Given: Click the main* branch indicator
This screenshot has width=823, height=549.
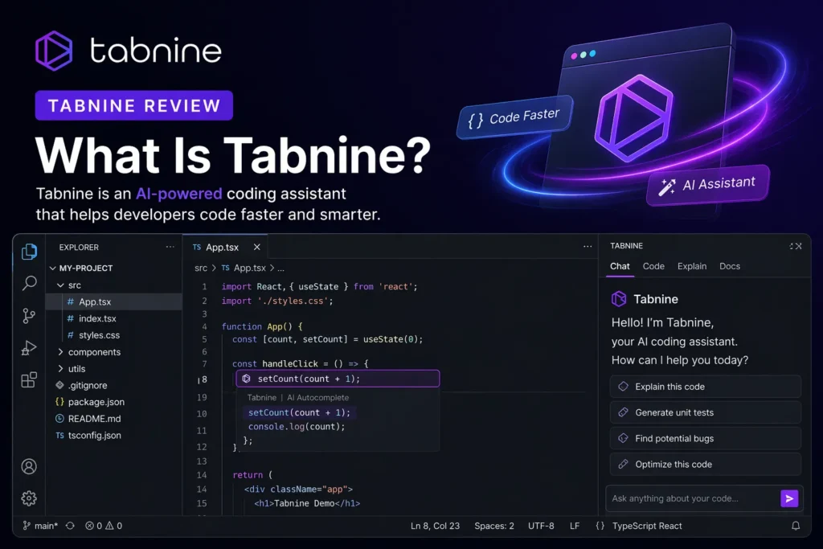Looking at the screenshot, I should (40, 526).
